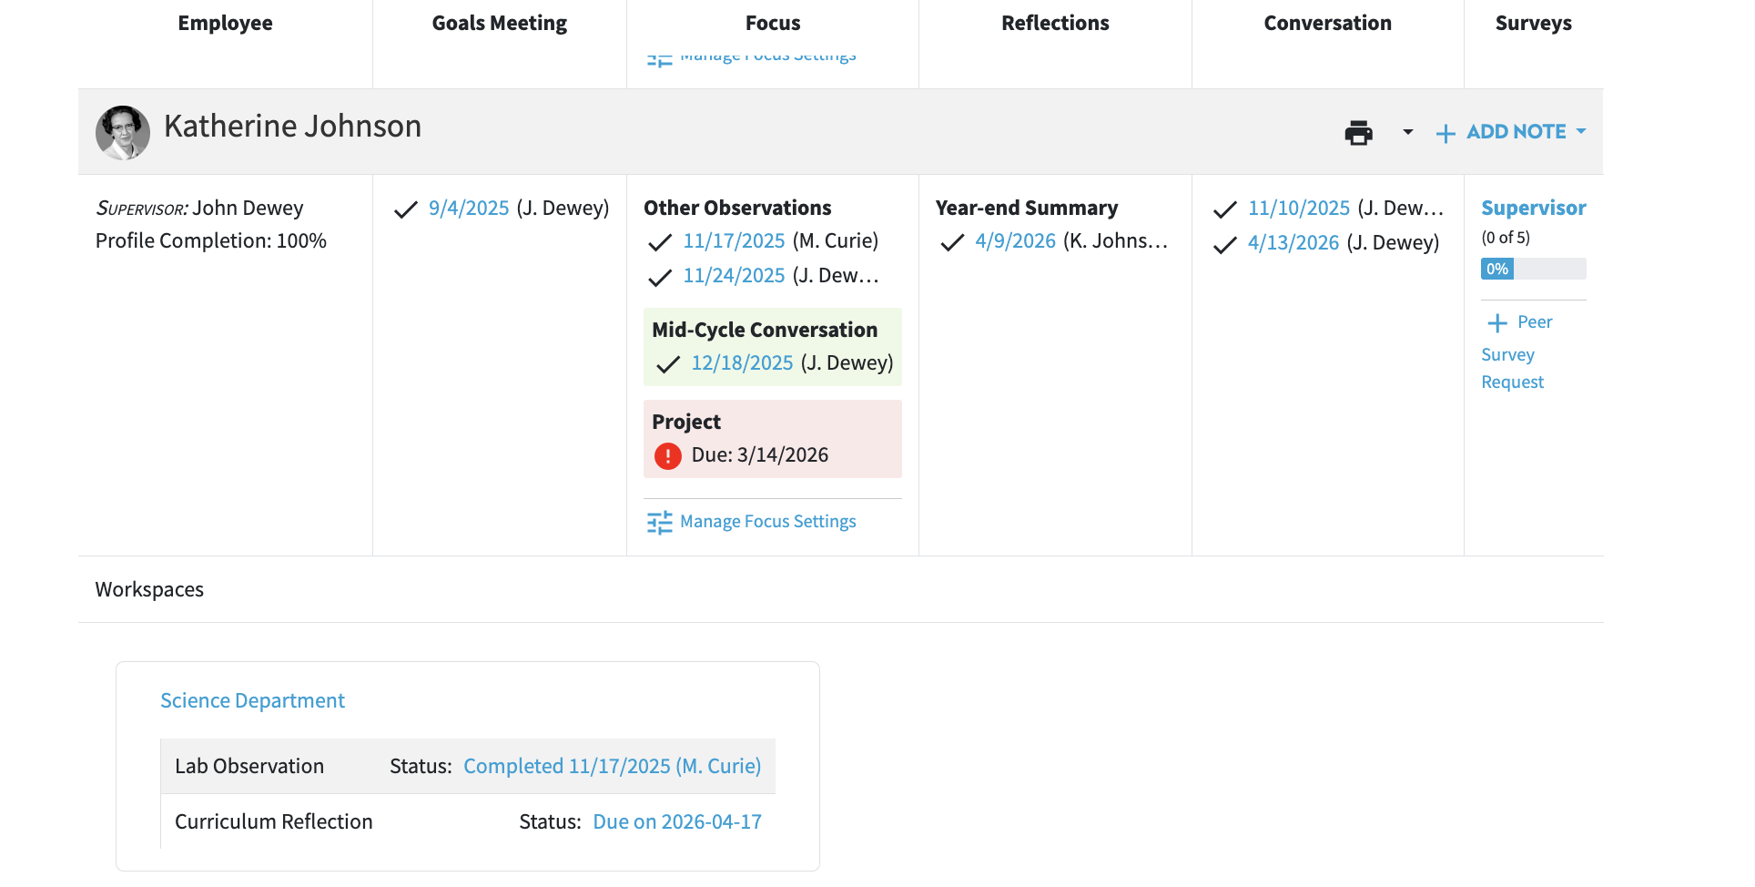Click the plus icon for Peer Survey Request

1497,323
